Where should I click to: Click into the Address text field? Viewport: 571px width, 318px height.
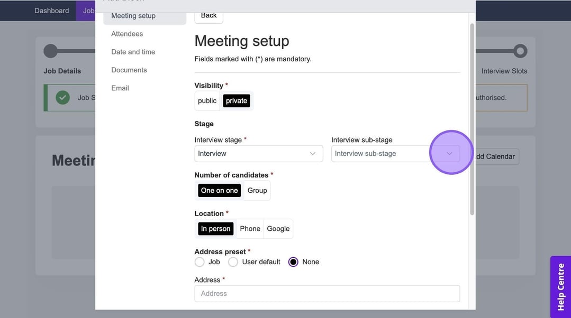point(327,294)
